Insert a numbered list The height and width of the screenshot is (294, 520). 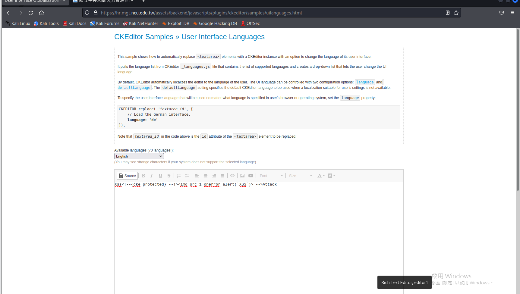[x=179, y=176]
